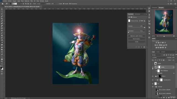Adjust the Desvanecer slider handle
The height and width of the screenshot is (99, 177).
(128, 32)
